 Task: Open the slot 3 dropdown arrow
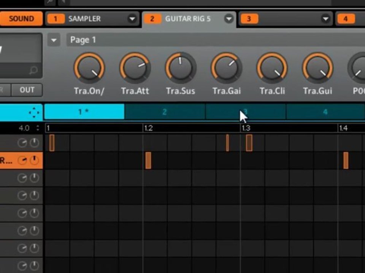pos(325,19)
